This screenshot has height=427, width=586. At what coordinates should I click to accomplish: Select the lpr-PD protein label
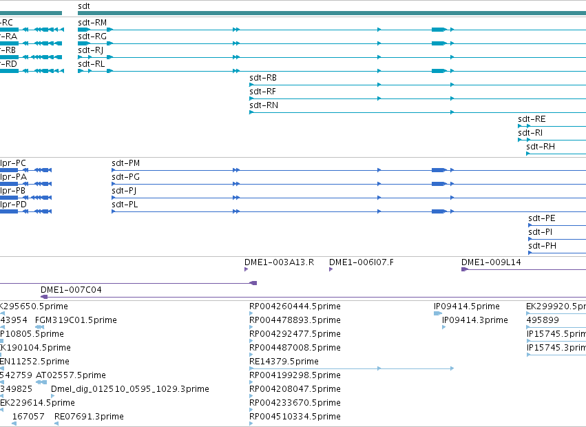[x=14, y=205]
